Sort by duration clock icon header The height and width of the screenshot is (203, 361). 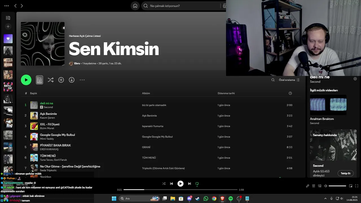pyautogui.click(x=290, y=93)
